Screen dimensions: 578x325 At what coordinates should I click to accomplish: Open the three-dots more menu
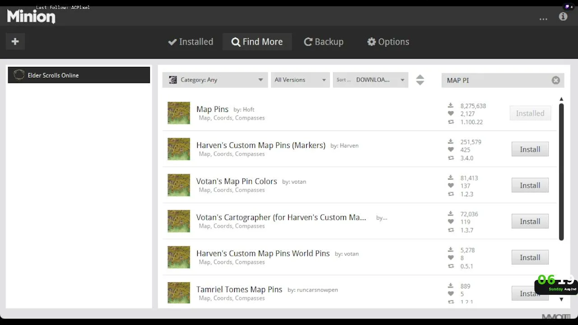(543, 19)
